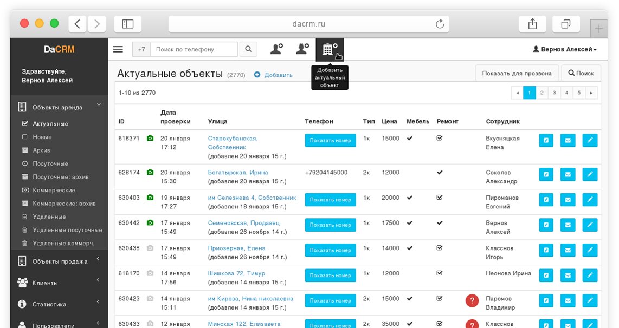Image resolution: width=619 pixels, height=328 pixels.
Task: Open note icon for Соколов Александр row
Action: coord(546,174)
